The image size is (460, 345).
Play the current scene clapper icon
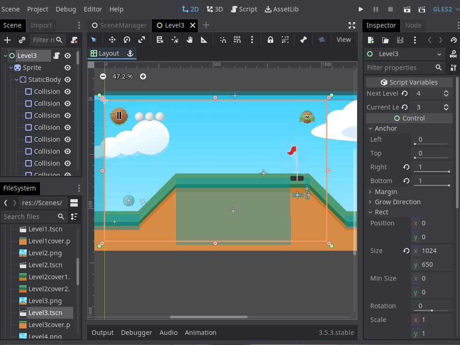point(407,9)
